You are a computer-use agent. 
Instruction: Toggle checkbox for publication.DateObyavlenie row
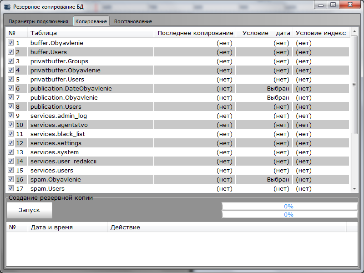(10, 88)
